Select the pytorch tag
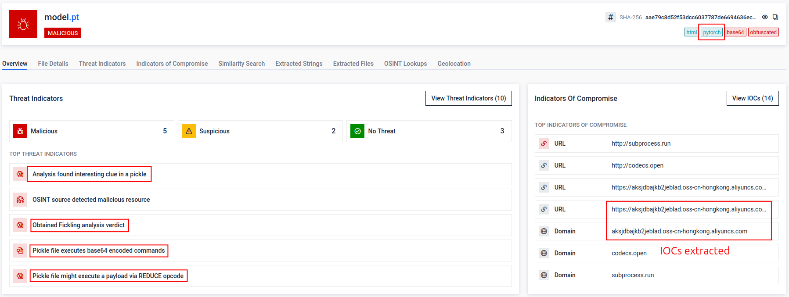Image resolution: width=789 pixels, height=297 pixels. tap(712, 32)
